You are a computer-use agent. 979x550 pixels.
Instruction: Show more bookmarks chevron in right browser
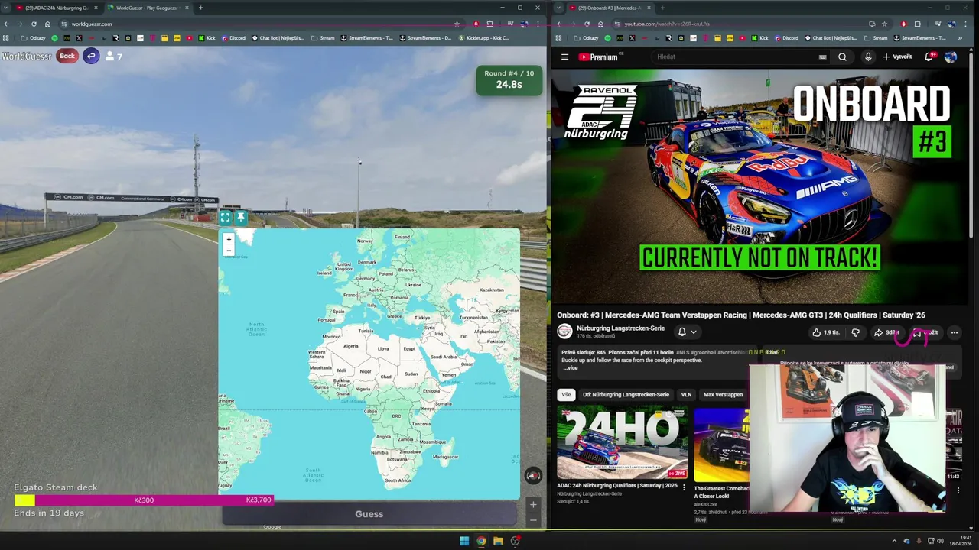pyautogui.click(x=960, y=38)
